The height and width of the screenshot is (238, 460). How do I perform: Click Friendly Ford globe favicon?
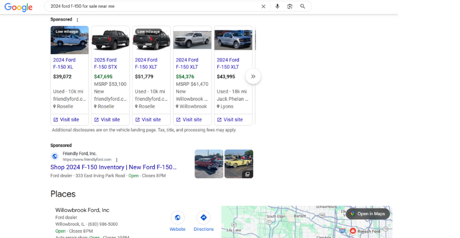pos(54,157)
